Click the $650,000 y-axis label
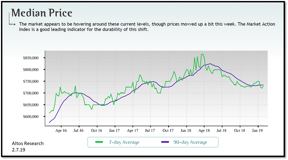 32,105
